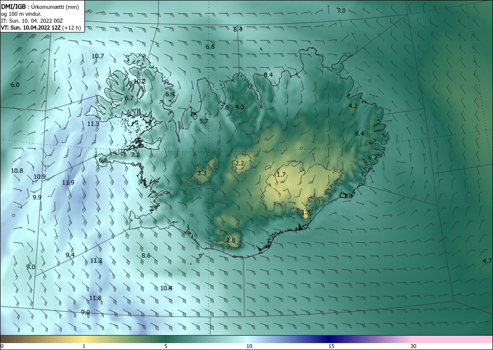
Task: Click the 11.8 value on the map
Action: pyautogui.click(x=95, y=298)
